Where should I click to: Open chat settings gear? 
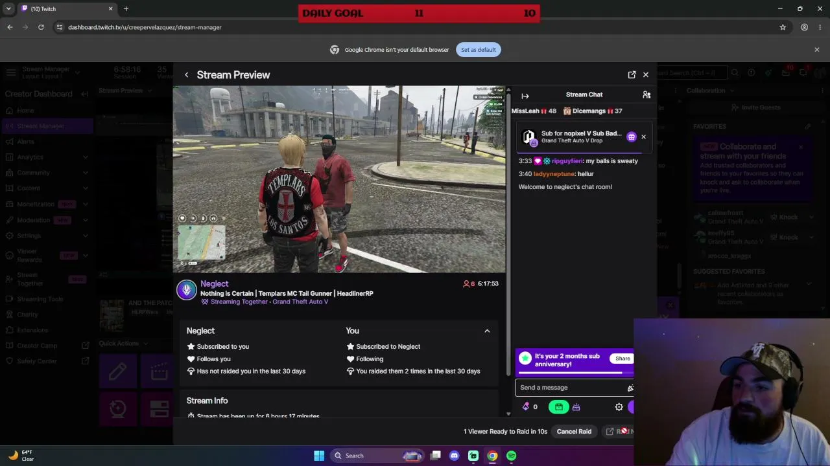(x=619, y=407)
